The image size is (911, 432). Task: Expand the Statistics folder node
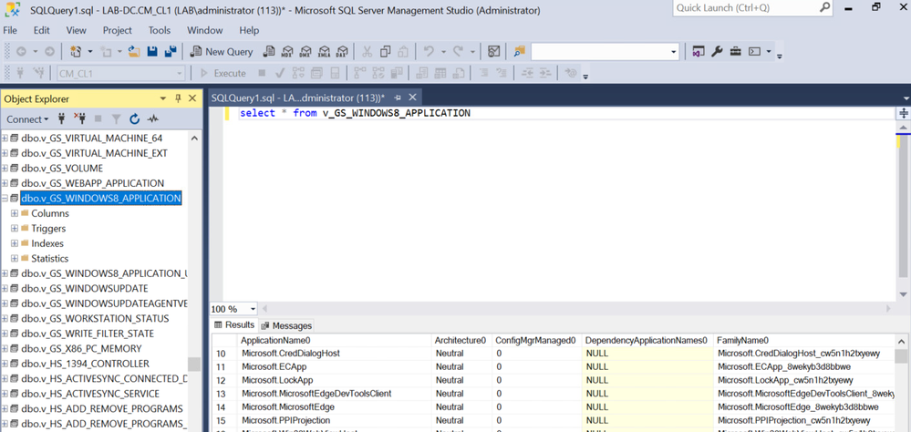click(x=15, y=259)
